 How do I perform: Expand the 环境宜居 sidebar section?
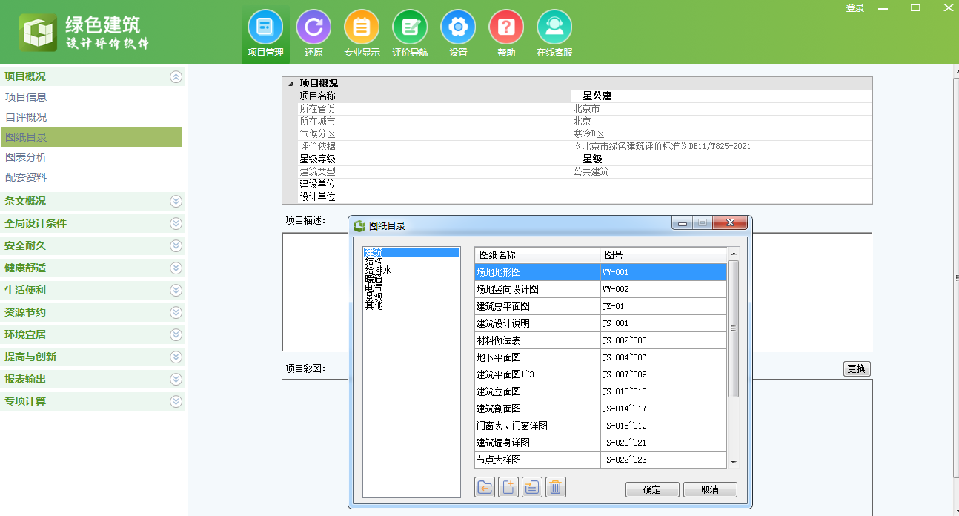click(176, 334)
